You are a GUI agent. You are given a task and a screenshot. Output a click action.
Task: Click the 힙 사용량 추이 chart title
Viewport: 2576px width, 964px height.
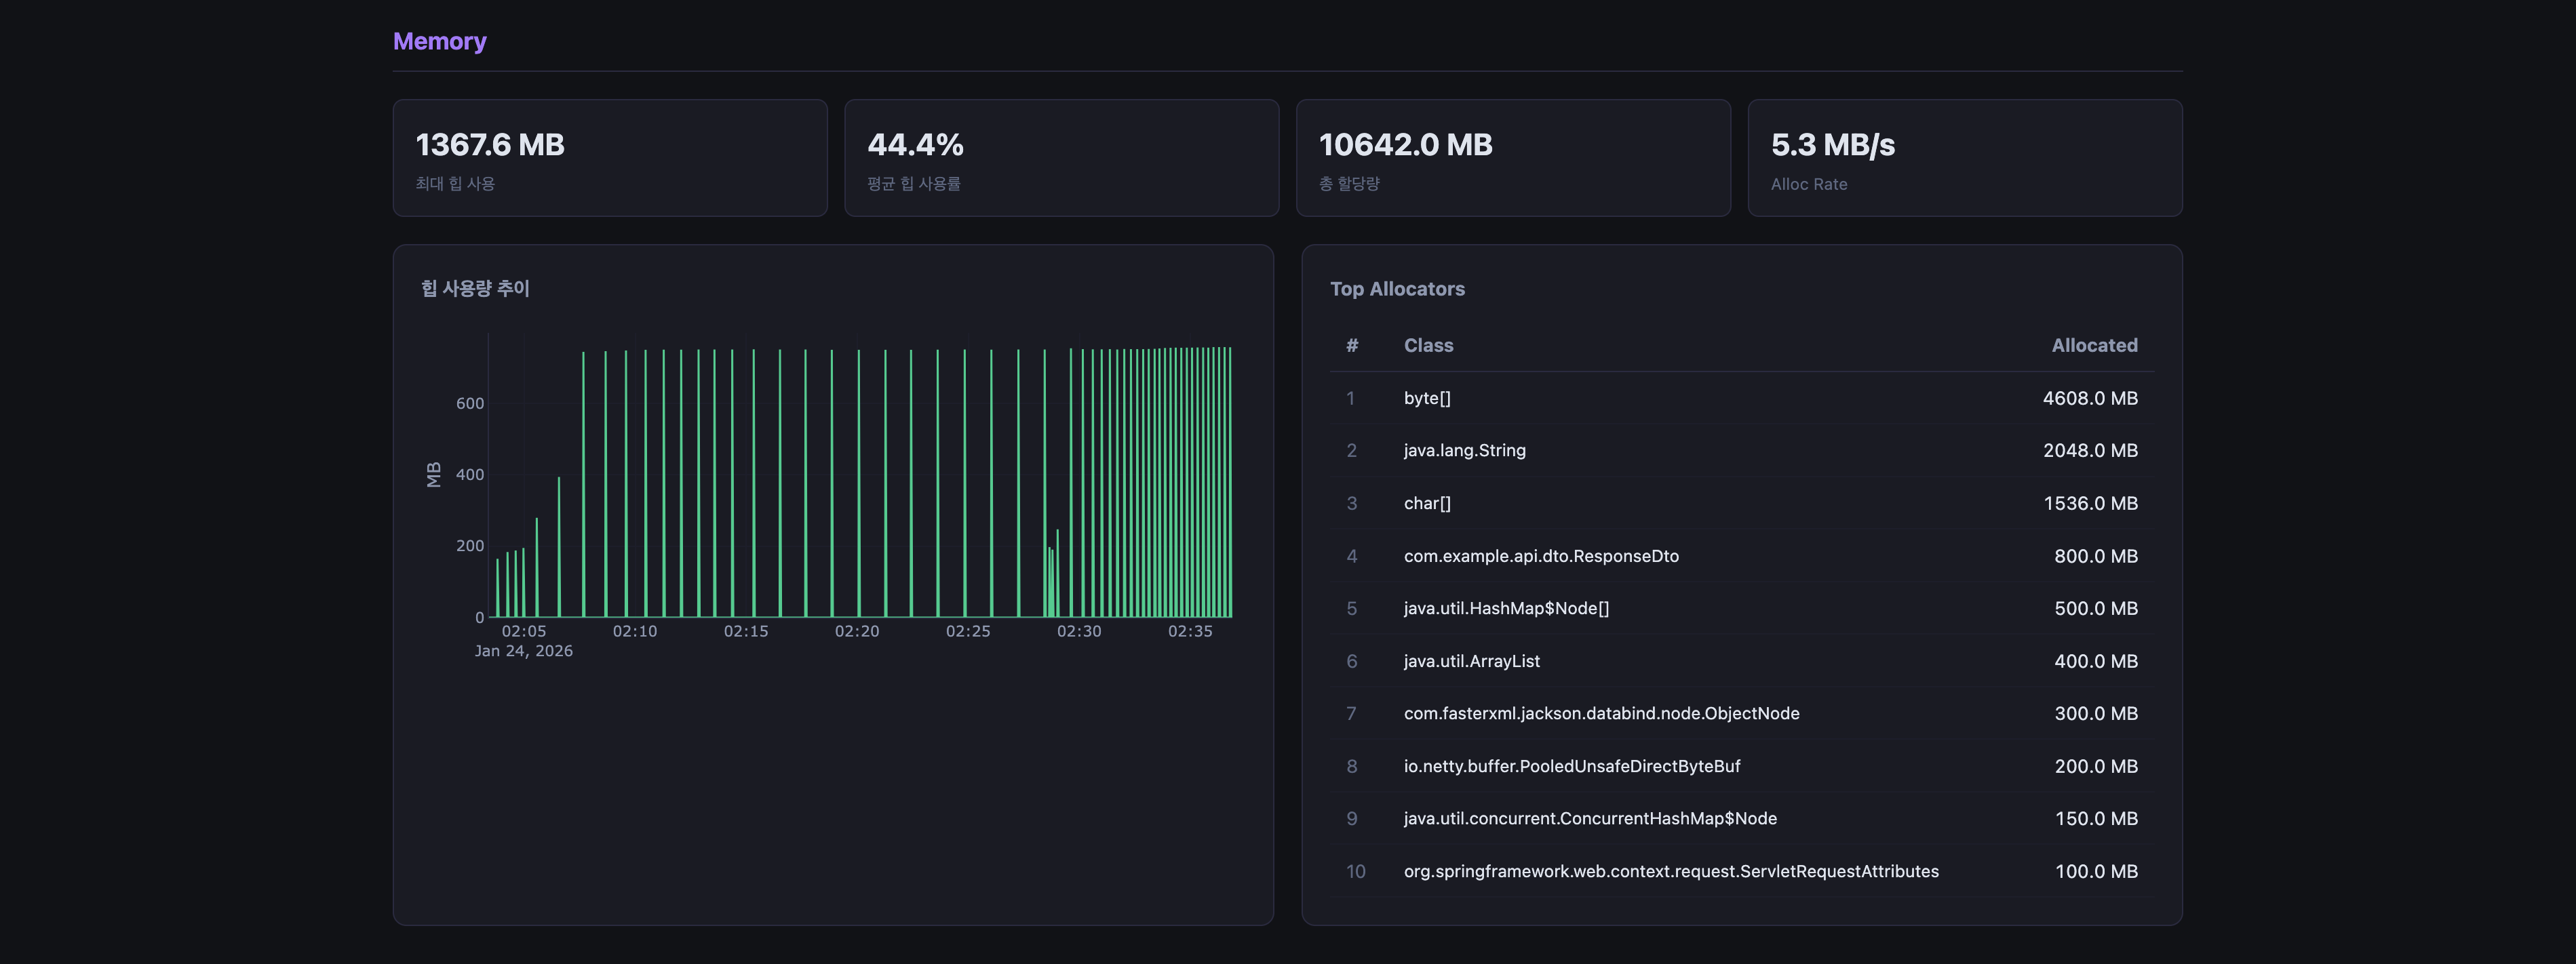click(475, 289)
